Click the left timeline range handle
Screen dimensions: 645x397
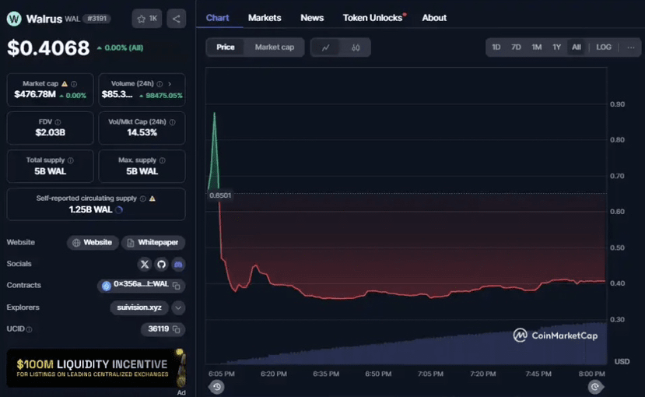coord(216,386)
